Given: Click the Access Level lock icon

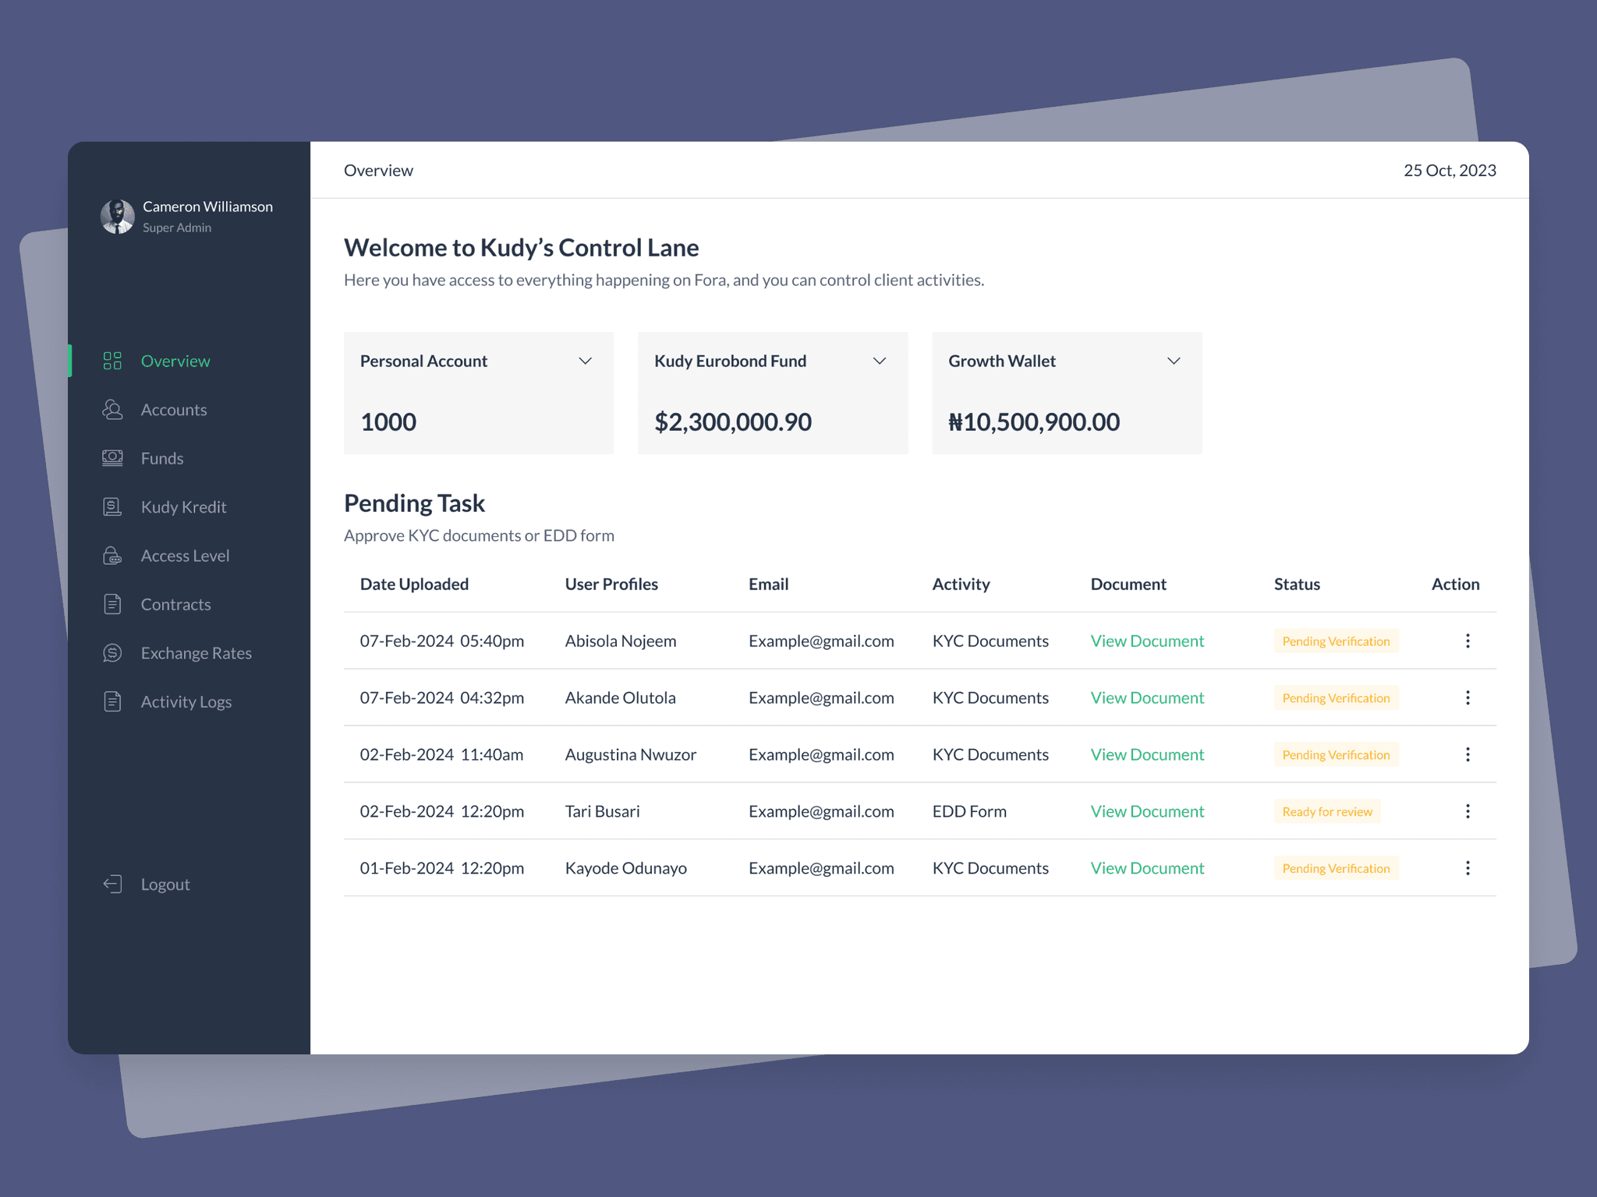Looking at the screenshot, I should tap(112, 556).
